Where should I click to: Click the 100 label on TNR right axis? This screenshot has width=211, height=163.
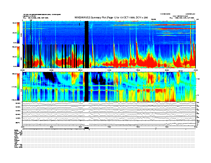pos(198,79)
